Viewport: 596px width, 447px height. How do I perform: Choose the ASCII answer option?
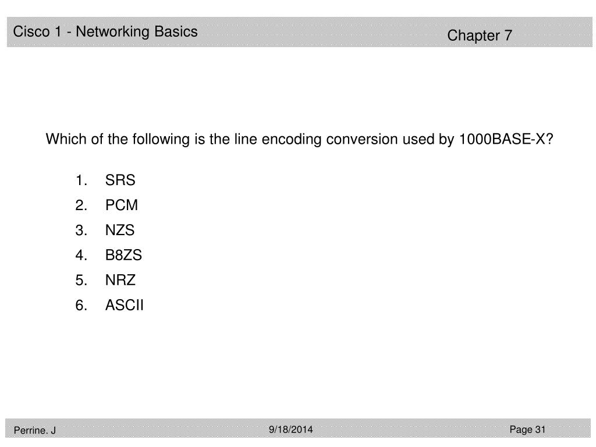(x=125, y=305)
